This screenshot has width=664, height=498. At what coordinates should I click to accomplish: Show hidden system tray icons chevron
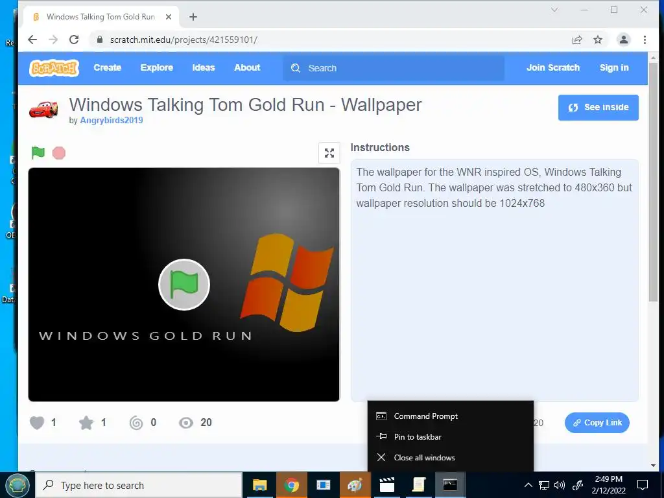(x=528, y=485)
